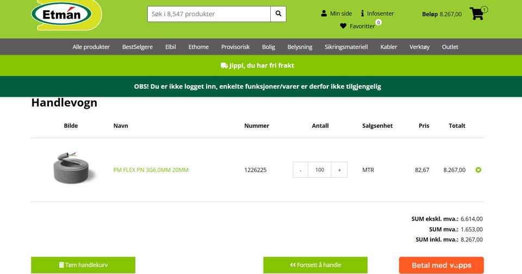
Task: Open Bolig category
Action: pos(268,47)
